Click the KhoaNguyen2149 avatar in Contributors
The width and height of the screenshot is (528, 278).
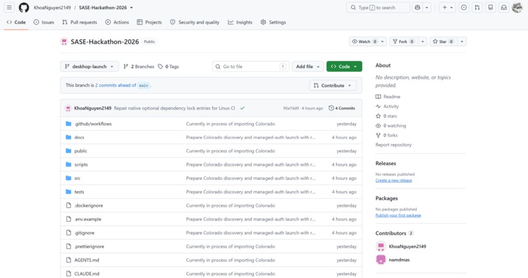(x=381, y=247)
